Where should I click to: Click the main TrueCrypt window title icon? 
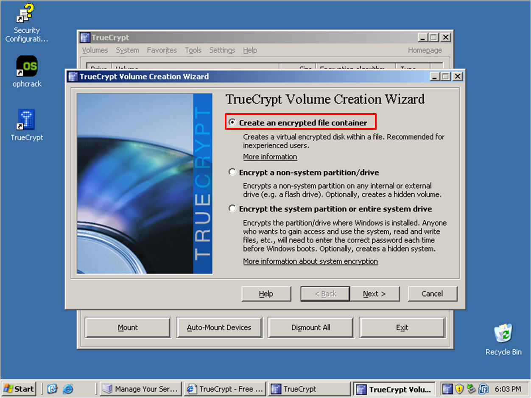pos(85,38)
